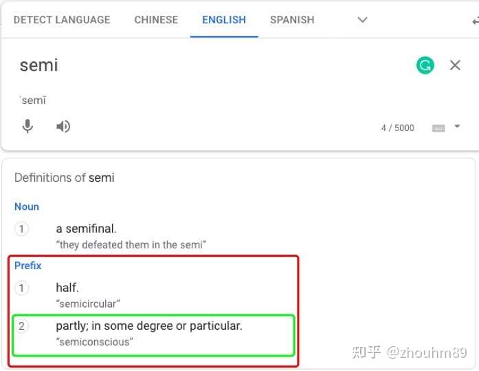This screenshot has width=479, height=371.
Task: Expand the keyboard input options arrow
Action: coord(457,126)
